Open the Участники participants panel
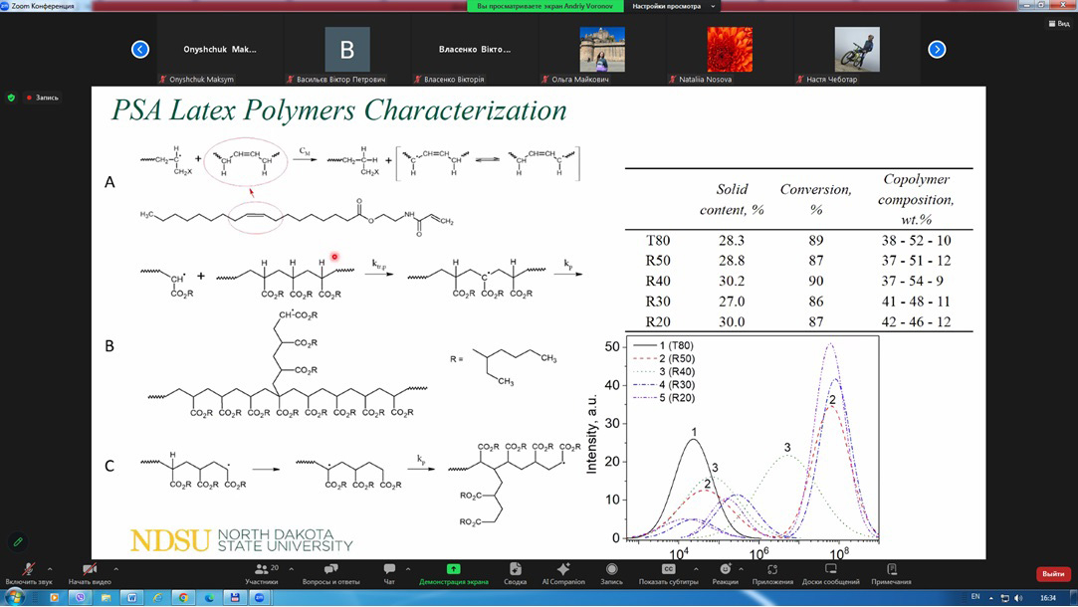The width and height of the screenshot is (1078, 607). (261, 572)
